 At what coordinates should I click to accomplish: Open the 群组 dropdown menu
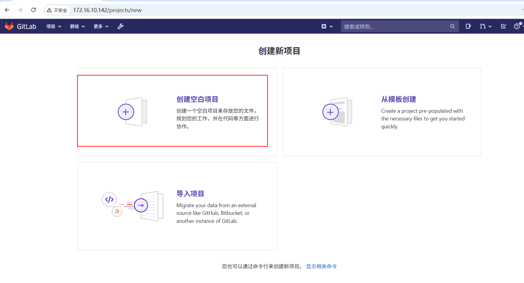(77, 26)
